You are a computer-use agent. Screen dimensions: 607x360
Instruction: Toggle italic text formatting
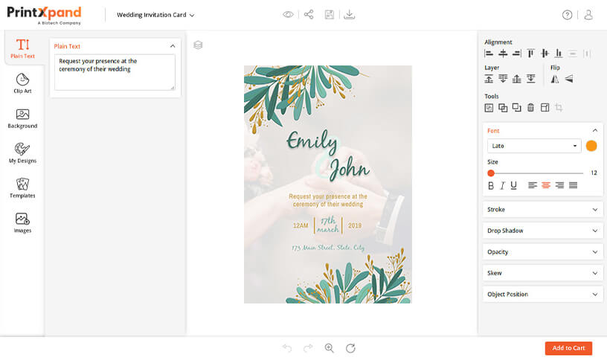coord(502,185)
